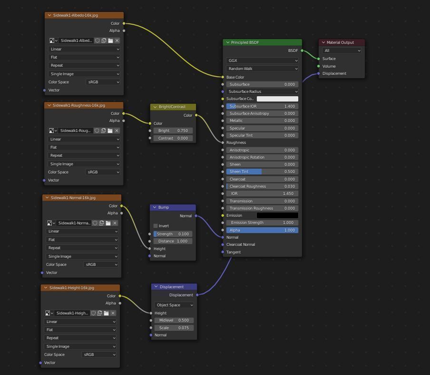
Task: Adjust Bump Strength 0.100 slider
Action: click(173, 234)
